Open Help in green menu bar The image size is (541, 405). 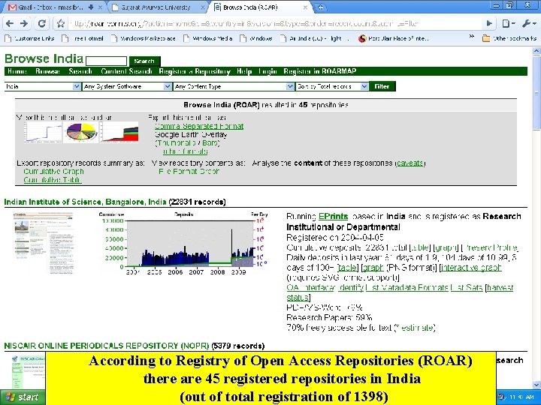click(x=244, y=71)
